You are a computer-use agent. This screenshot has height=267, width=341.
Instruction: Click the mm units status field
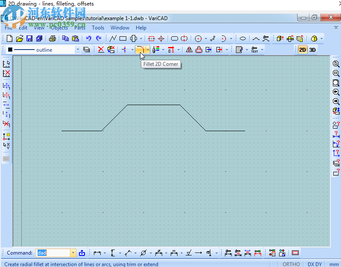tap(334, 264)
